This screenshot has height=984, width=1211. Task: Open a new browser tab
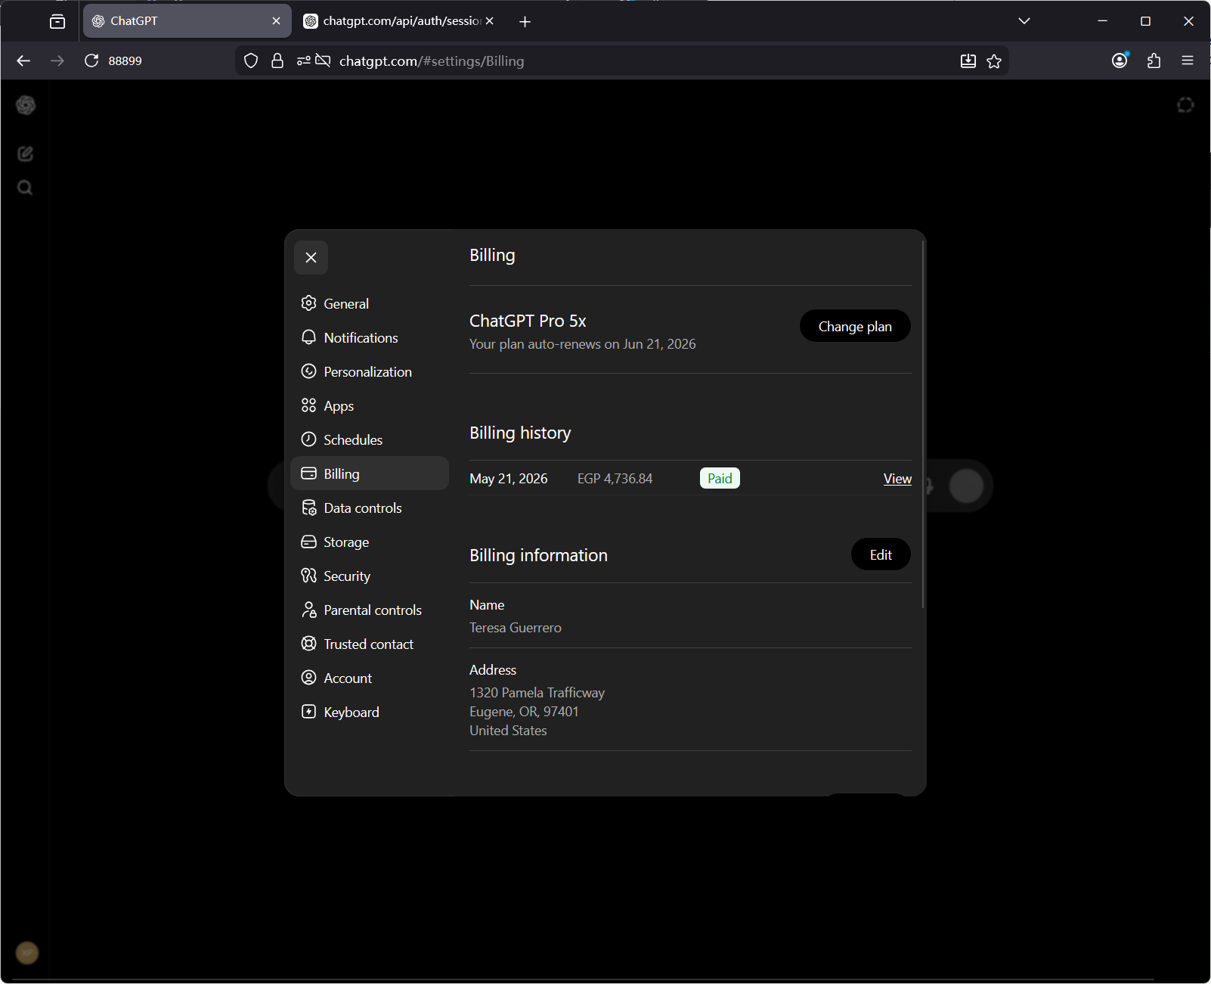pos(525,22)
